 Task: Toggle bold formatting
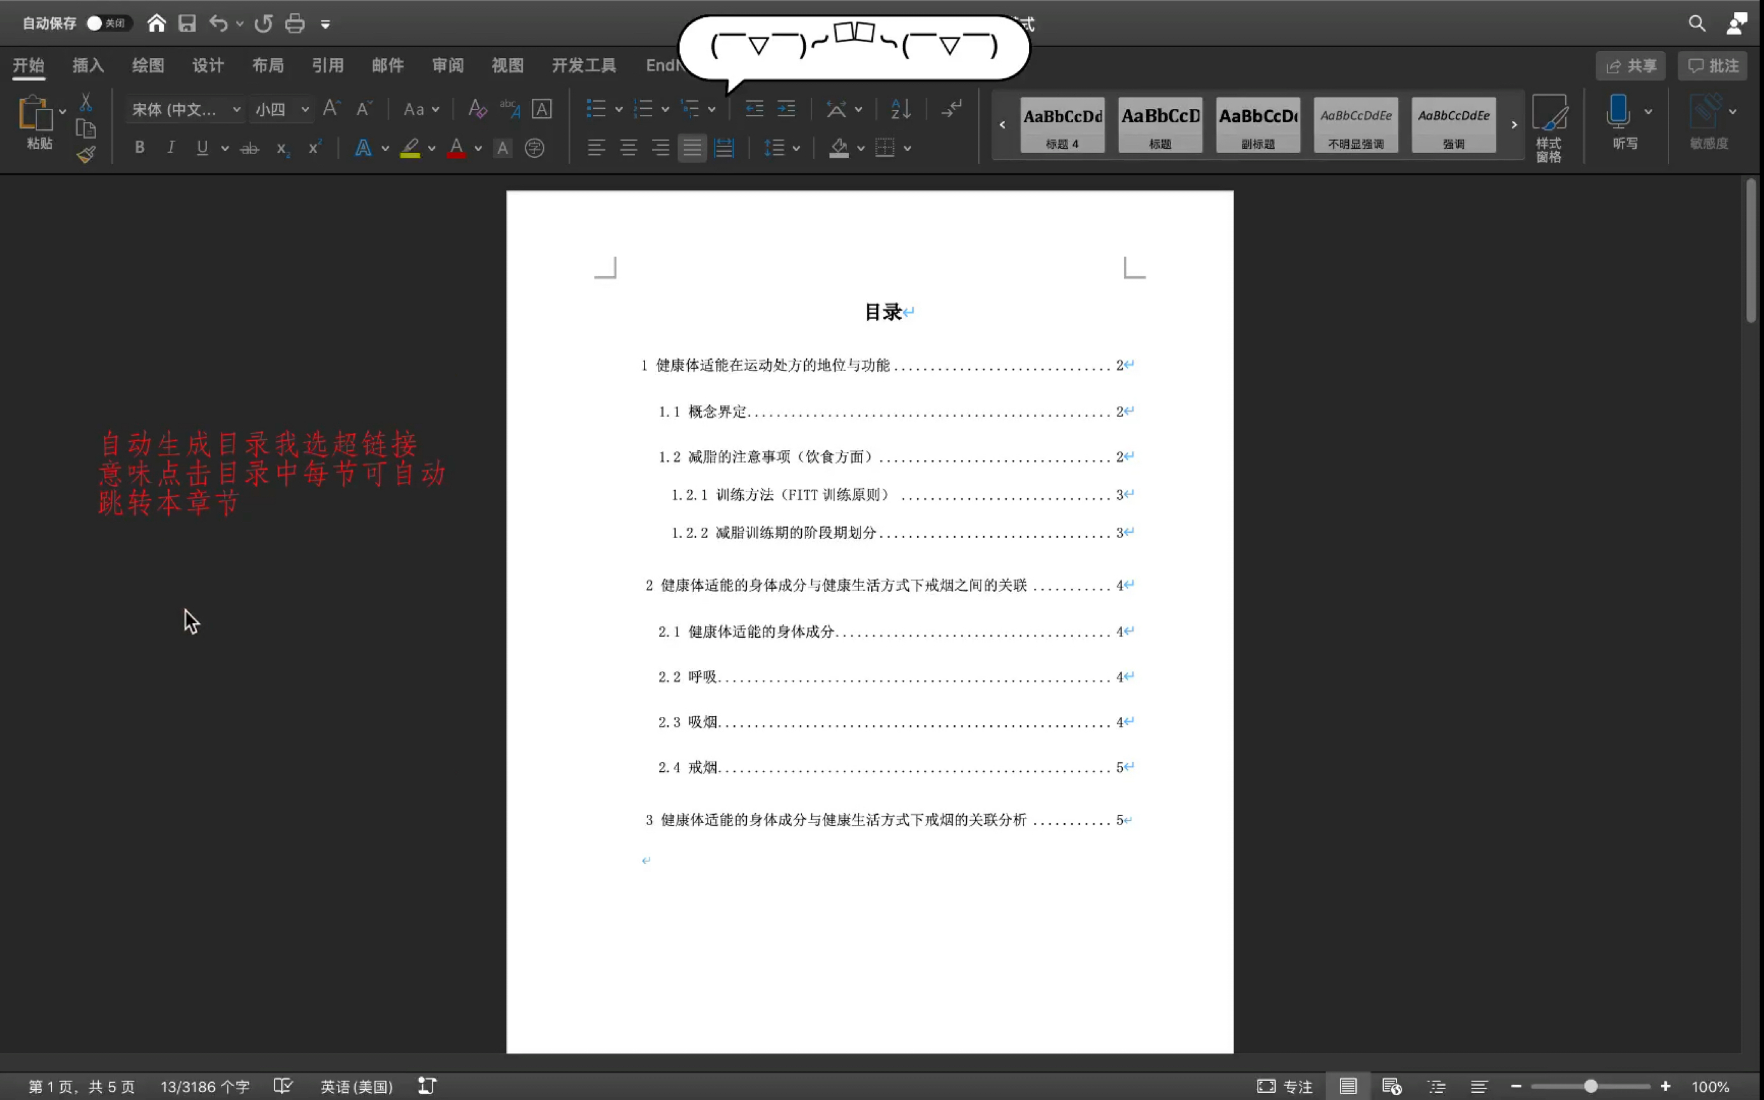click(x=139, y=148)
